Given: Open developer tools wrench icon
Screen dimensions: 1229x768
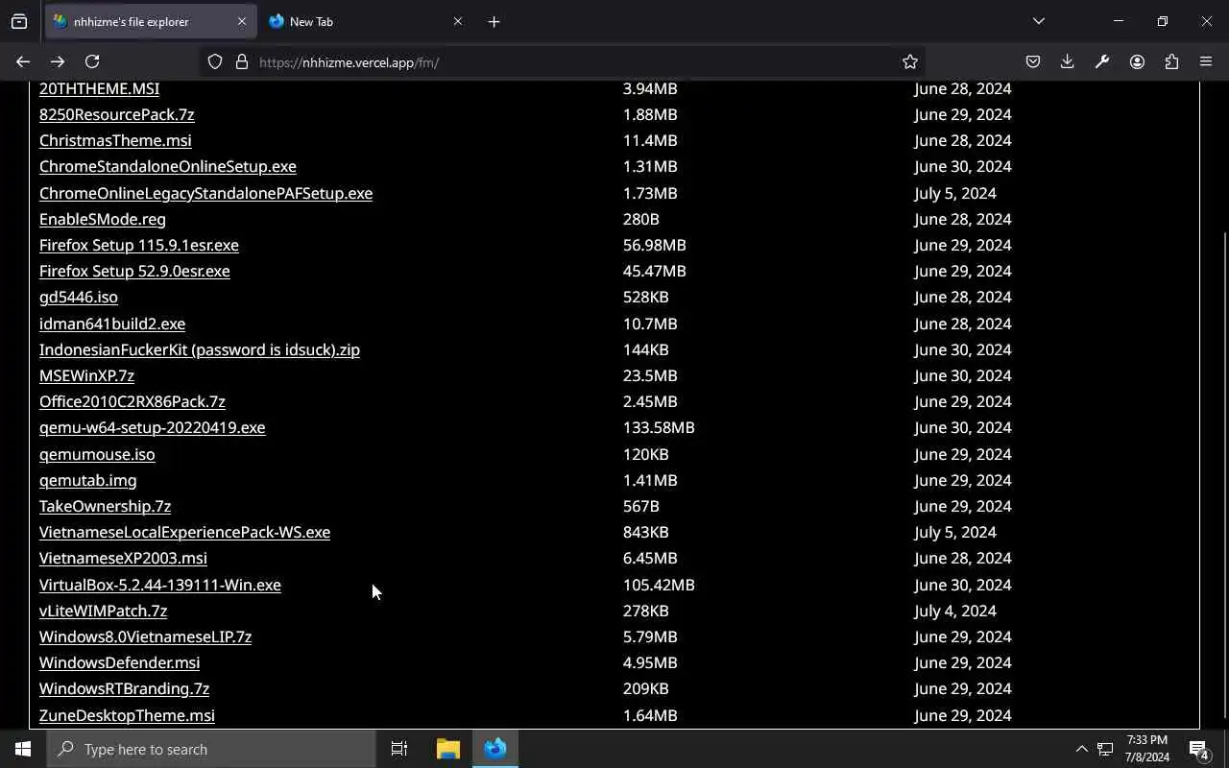Looking at the screenshot, I should pyautogui.click(x=1102, y=61).
